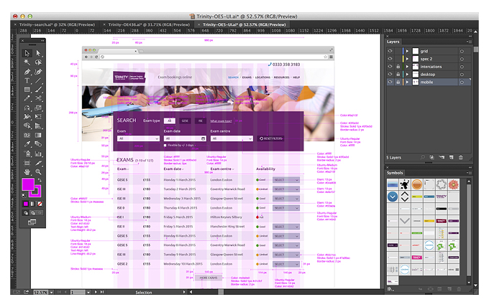Click the Change Screen Mode icon
Screen dimensions: 489x307
pos(32,222)
